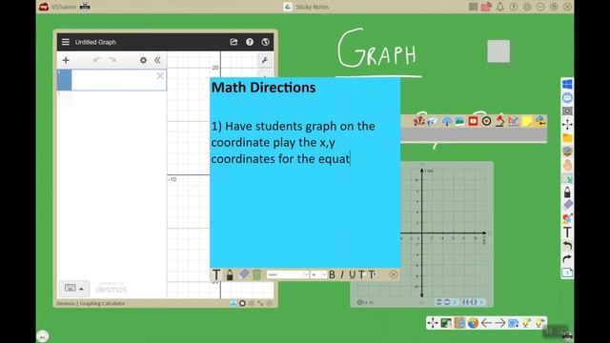610x343 pixels.
Task: Open settings gear in the title bar
Action: point(527,7)
